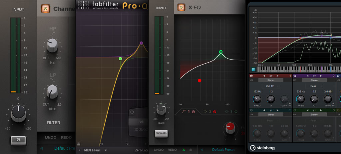This screenshot has width=341, height=154.
Task: Click the band 1 high-pass shape icon
Action: coord(184,112)
